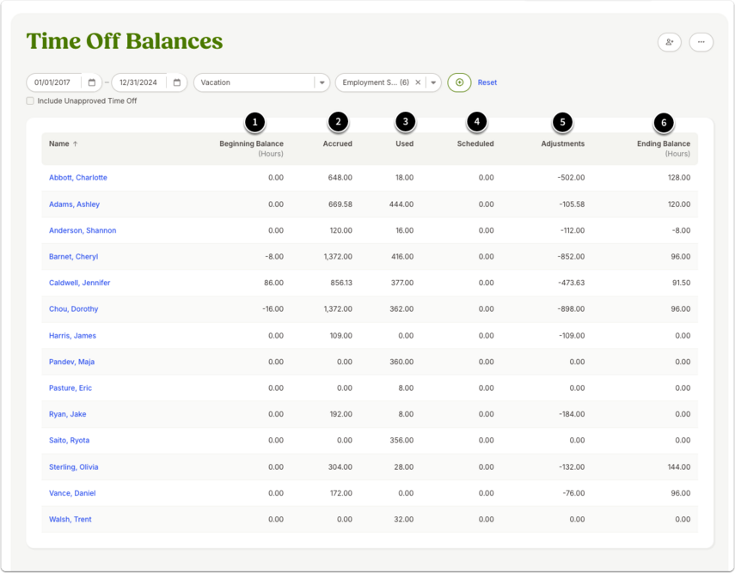735x573 pixels.
Task: Enable Include Unapproved Time Off checkbox
Action: coord(30,101)
